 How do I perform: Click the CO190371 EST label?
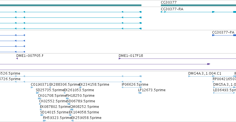(40, 85)
